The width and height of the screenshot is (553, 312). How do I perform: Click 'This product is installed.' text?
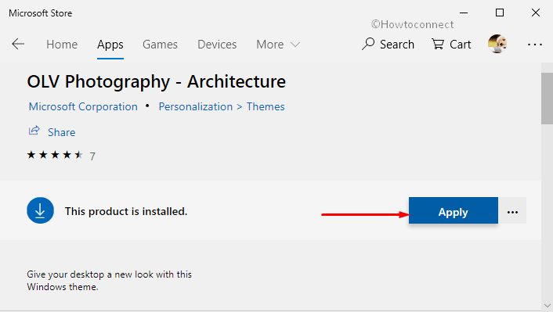pyautogui.click(x=126, y=211)
